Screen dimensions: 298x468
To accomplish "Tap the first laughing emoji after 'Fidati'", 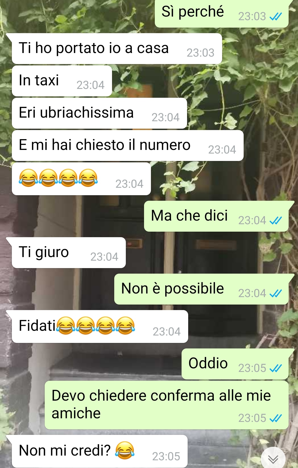I will (66, 326).
